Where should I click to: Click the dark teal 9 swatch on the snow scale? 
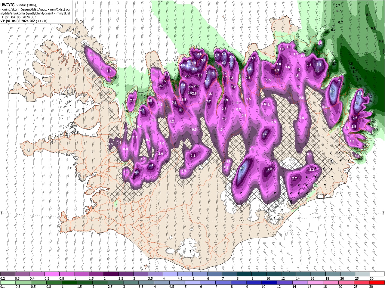pyautogui.click(x=259, y=274)
